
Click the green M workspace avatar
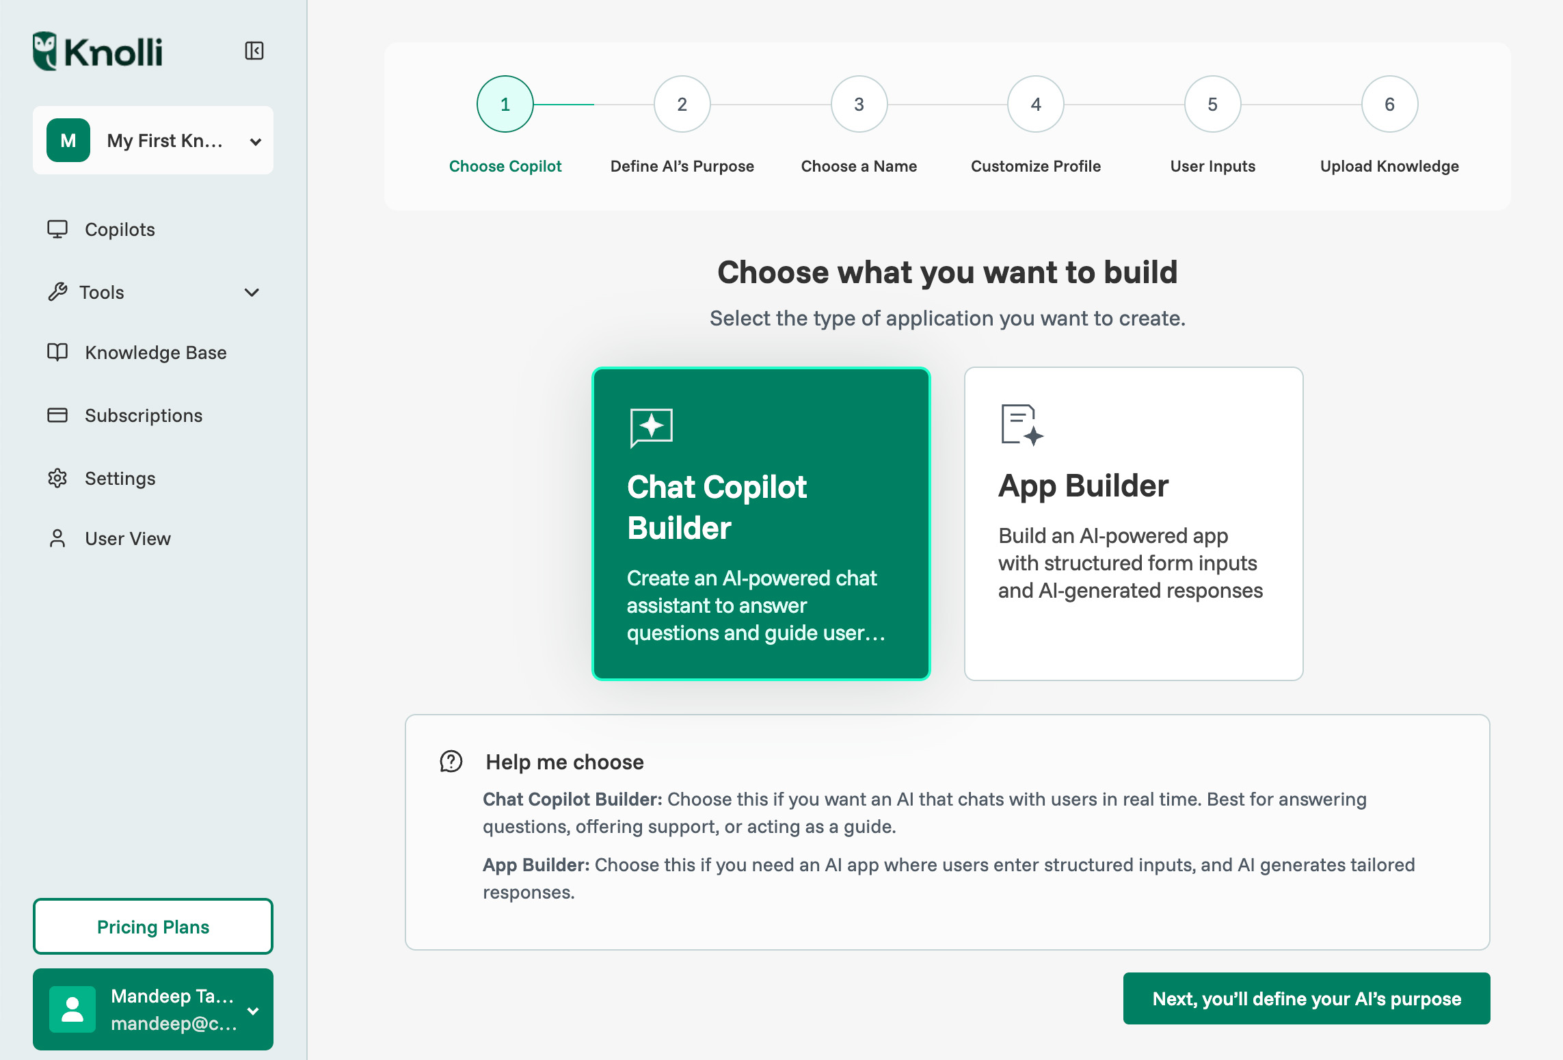68,140
